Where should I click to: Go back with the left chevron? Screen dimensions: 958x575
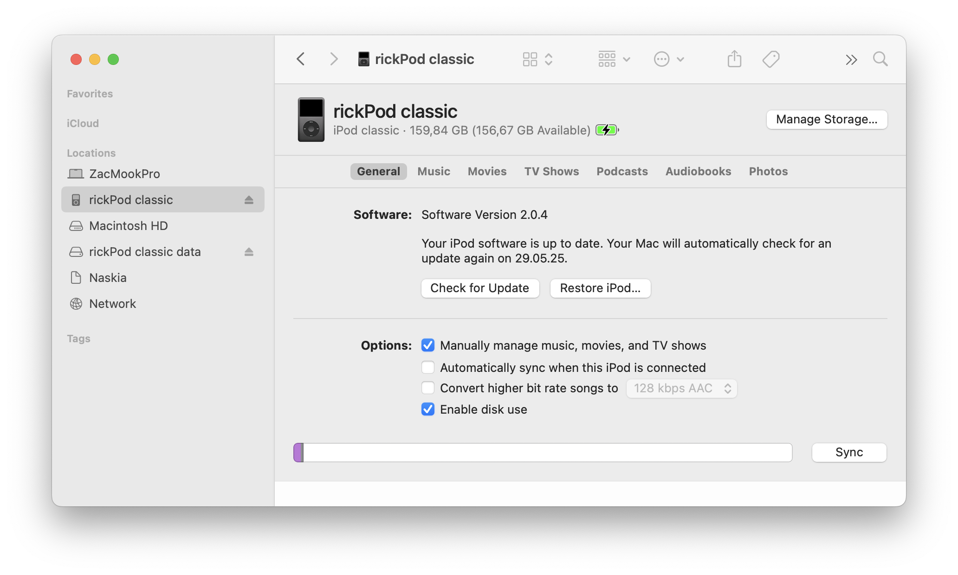(301, 59)
